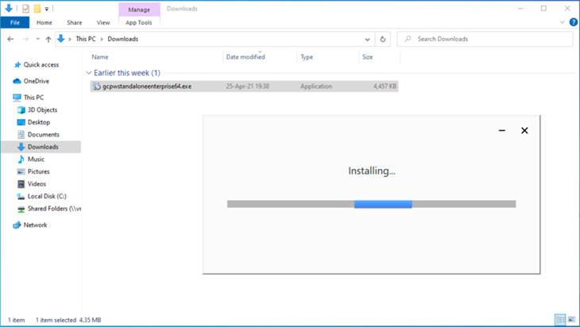Screen dimensions: 580x327
Task: Switch to the View ribbon tab
Action: [103, 22]
